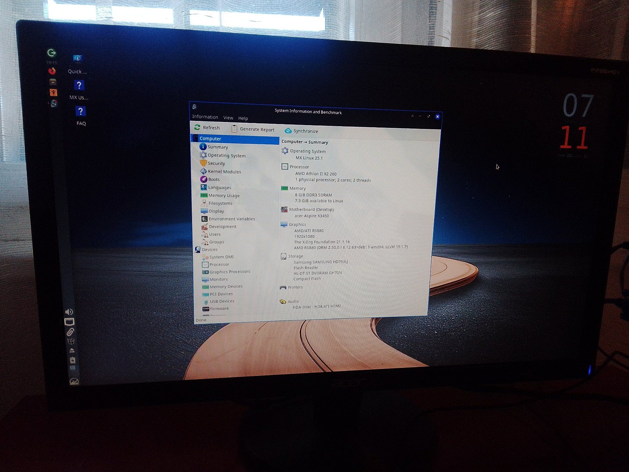Open the Information menu

coord(205,117)
